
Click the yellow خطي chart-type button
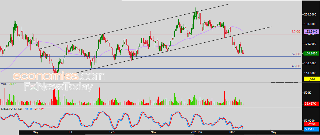311,79
